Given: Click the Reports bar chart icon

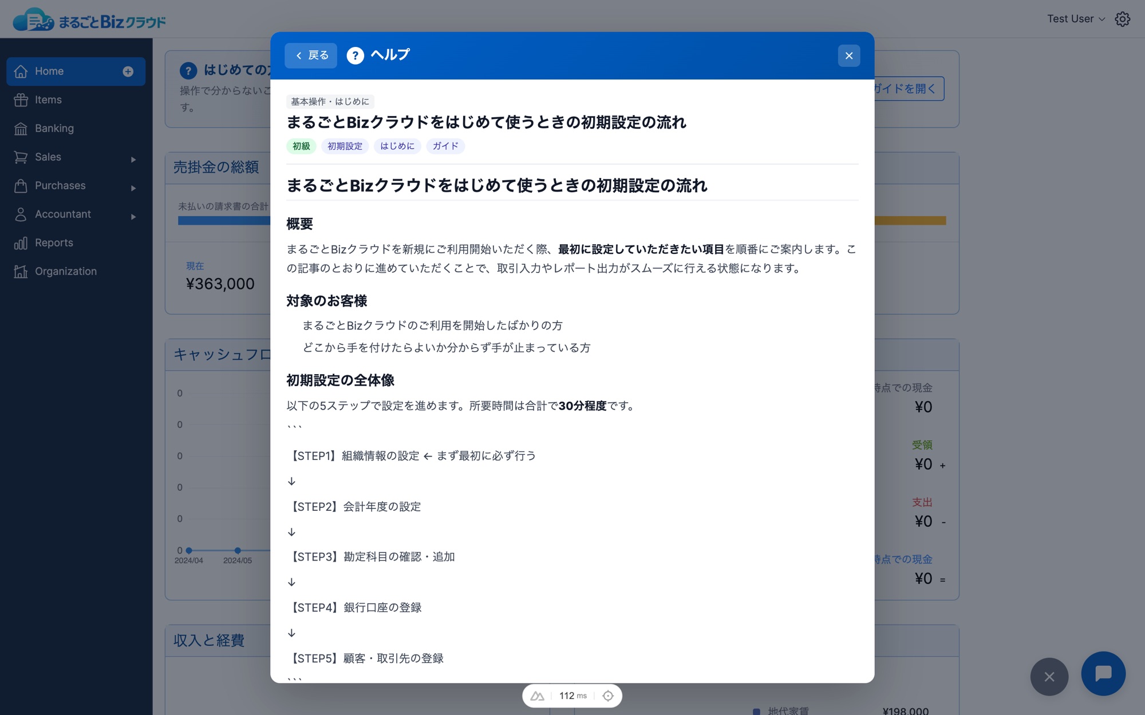Looking at the screenshot, I should pyautogui.click(x=21, y=243).
